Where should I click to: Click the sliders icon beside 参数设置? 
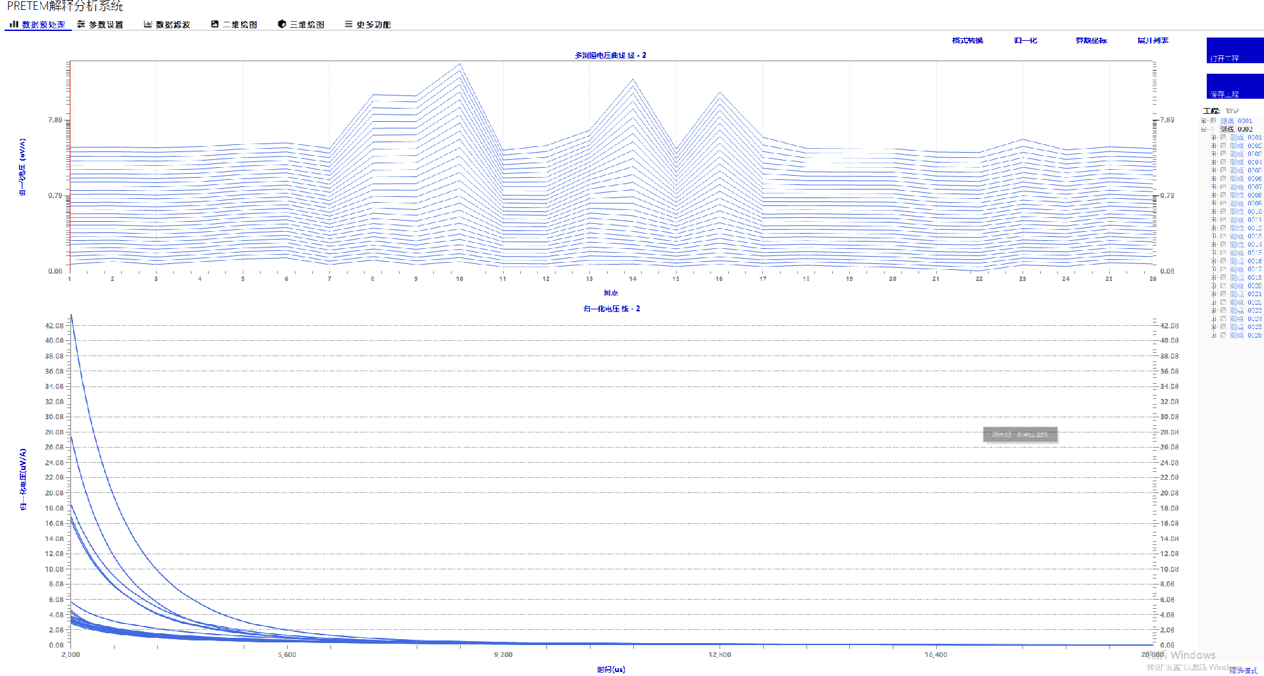tap(81, 24)
